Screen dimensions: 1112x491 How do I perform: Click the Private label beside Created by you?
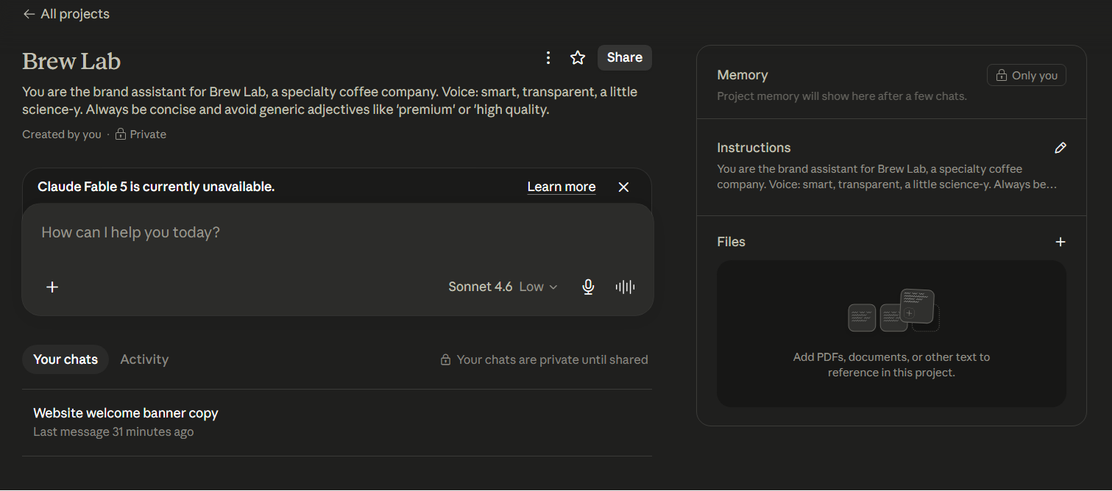pos(141,135)
